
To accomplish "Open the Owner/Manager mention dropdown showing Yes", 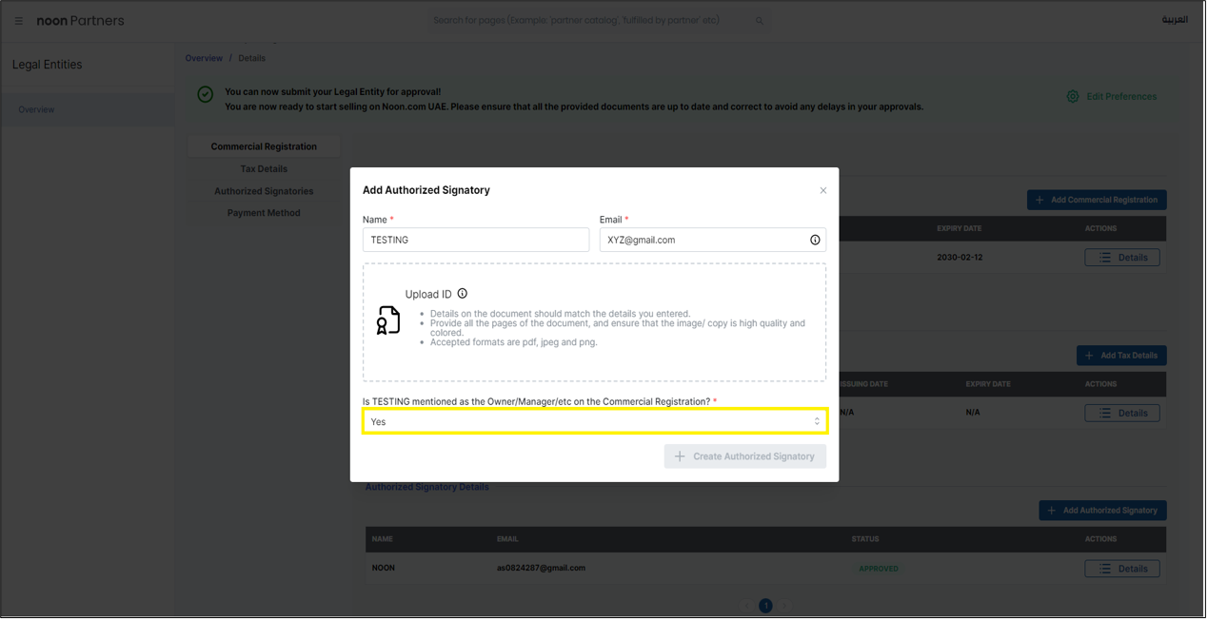I will 595,421.
